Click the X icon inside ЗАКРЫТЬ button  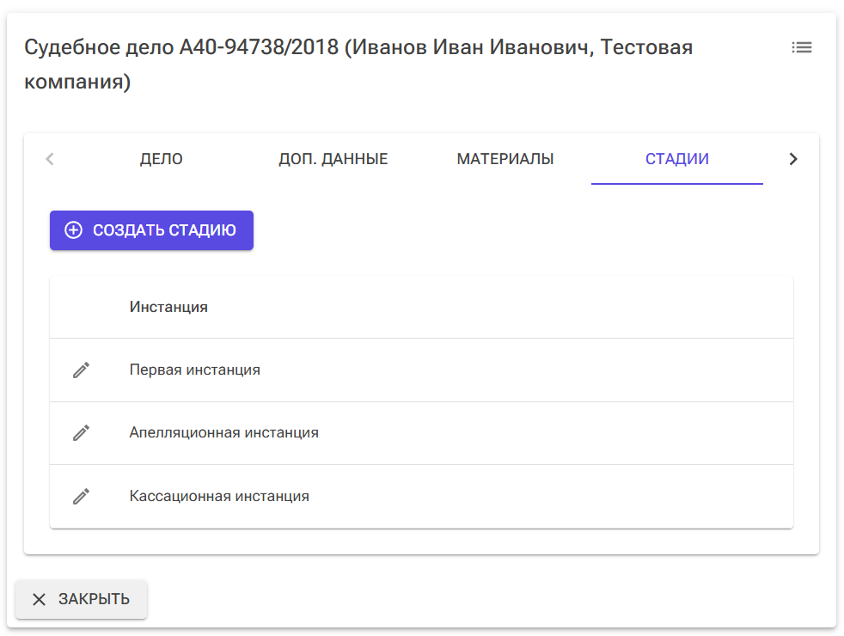pyautogui.click(x=39, y=599)
